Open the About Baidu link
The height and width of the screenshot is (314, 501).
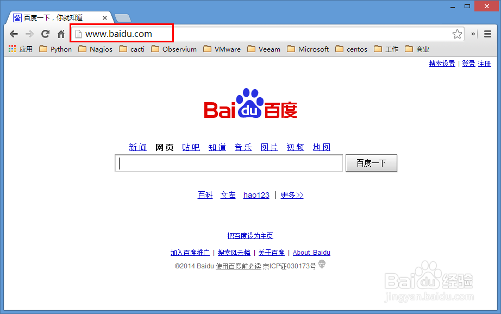[311, 253]
